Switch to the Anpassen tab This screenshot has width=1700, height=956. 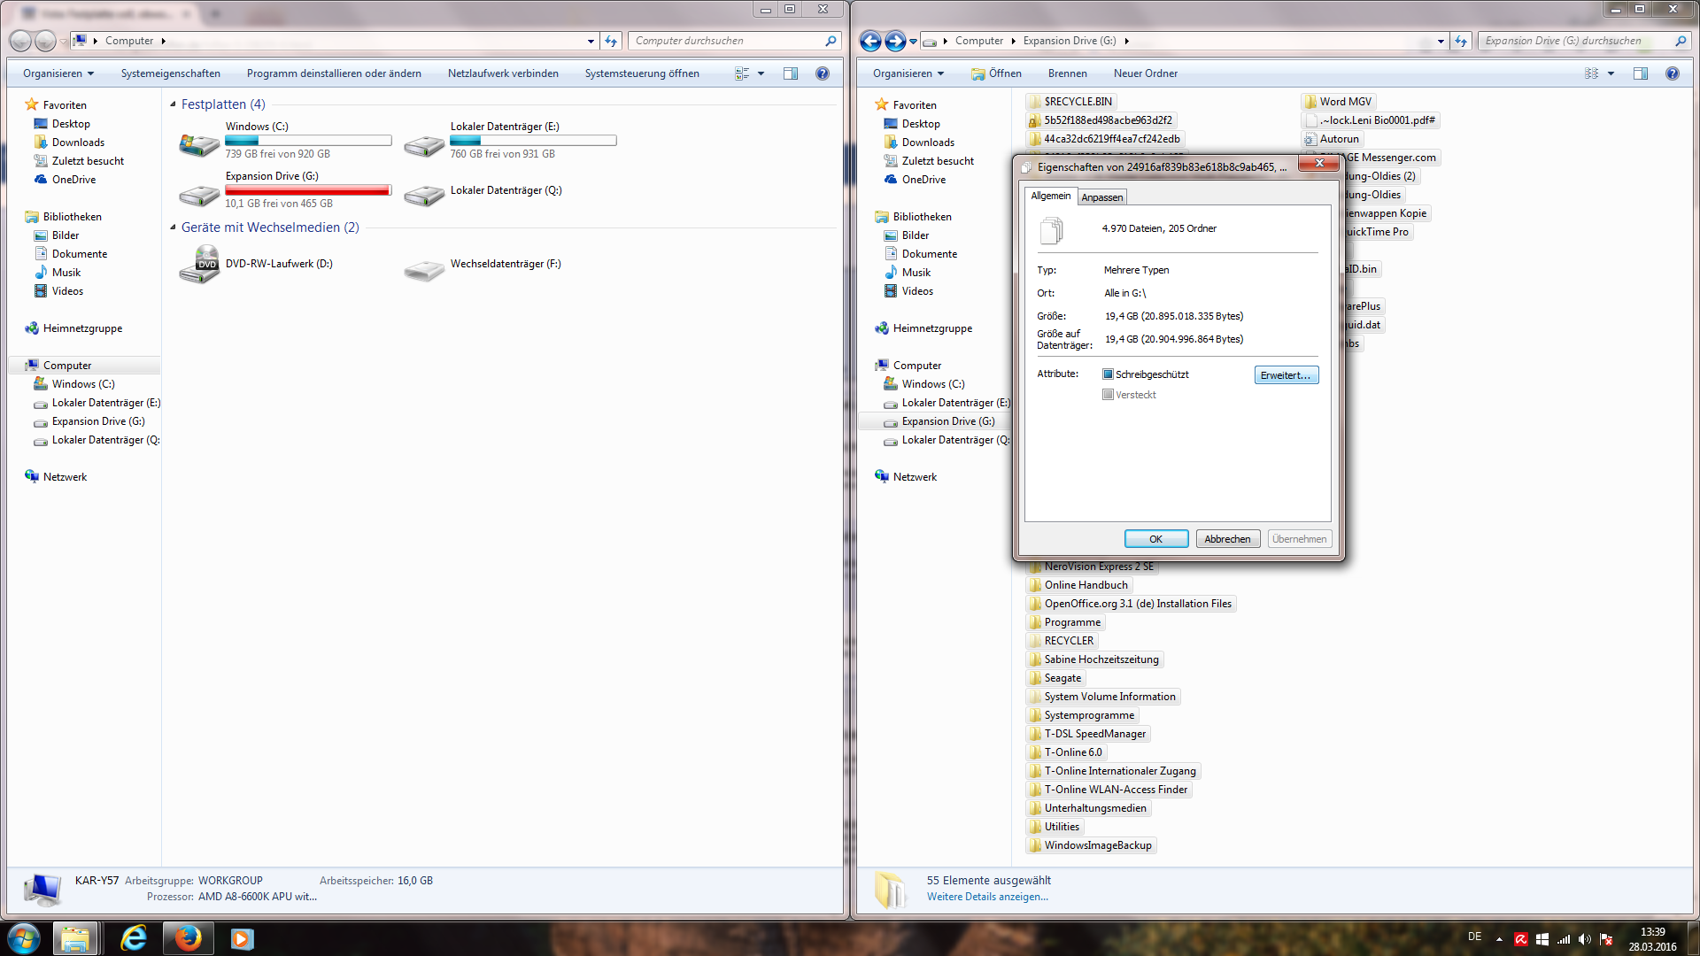1102,197
